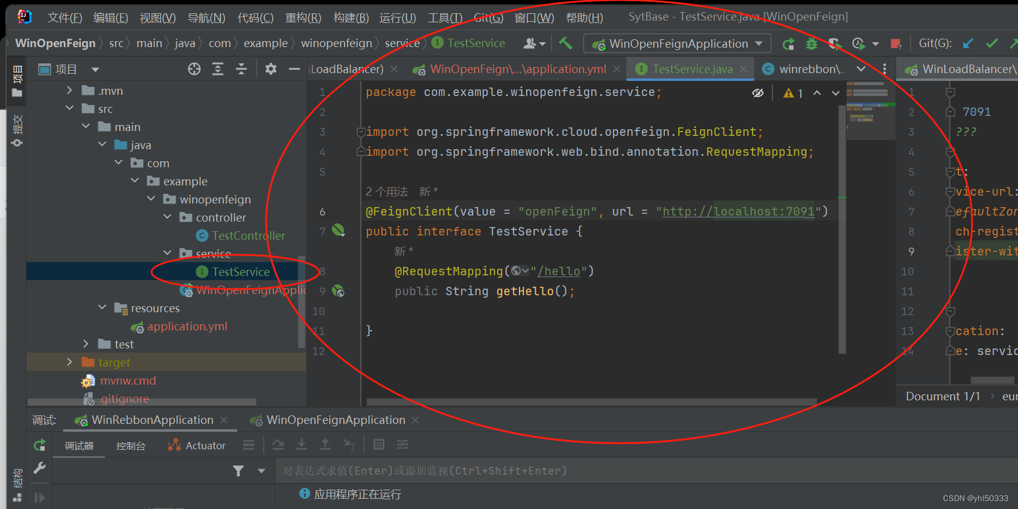Click the Step Out debug icon

pyautogui.click(x=325, y=445)
